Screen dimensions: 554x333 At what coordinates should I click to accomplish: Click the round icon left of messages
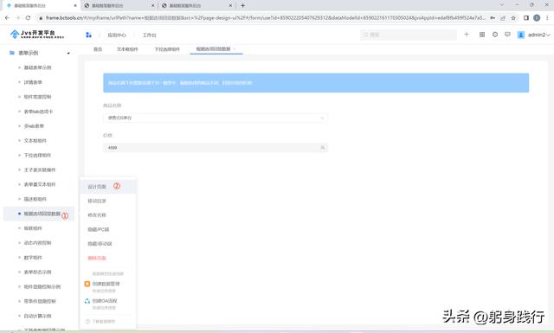click(495, 35)
